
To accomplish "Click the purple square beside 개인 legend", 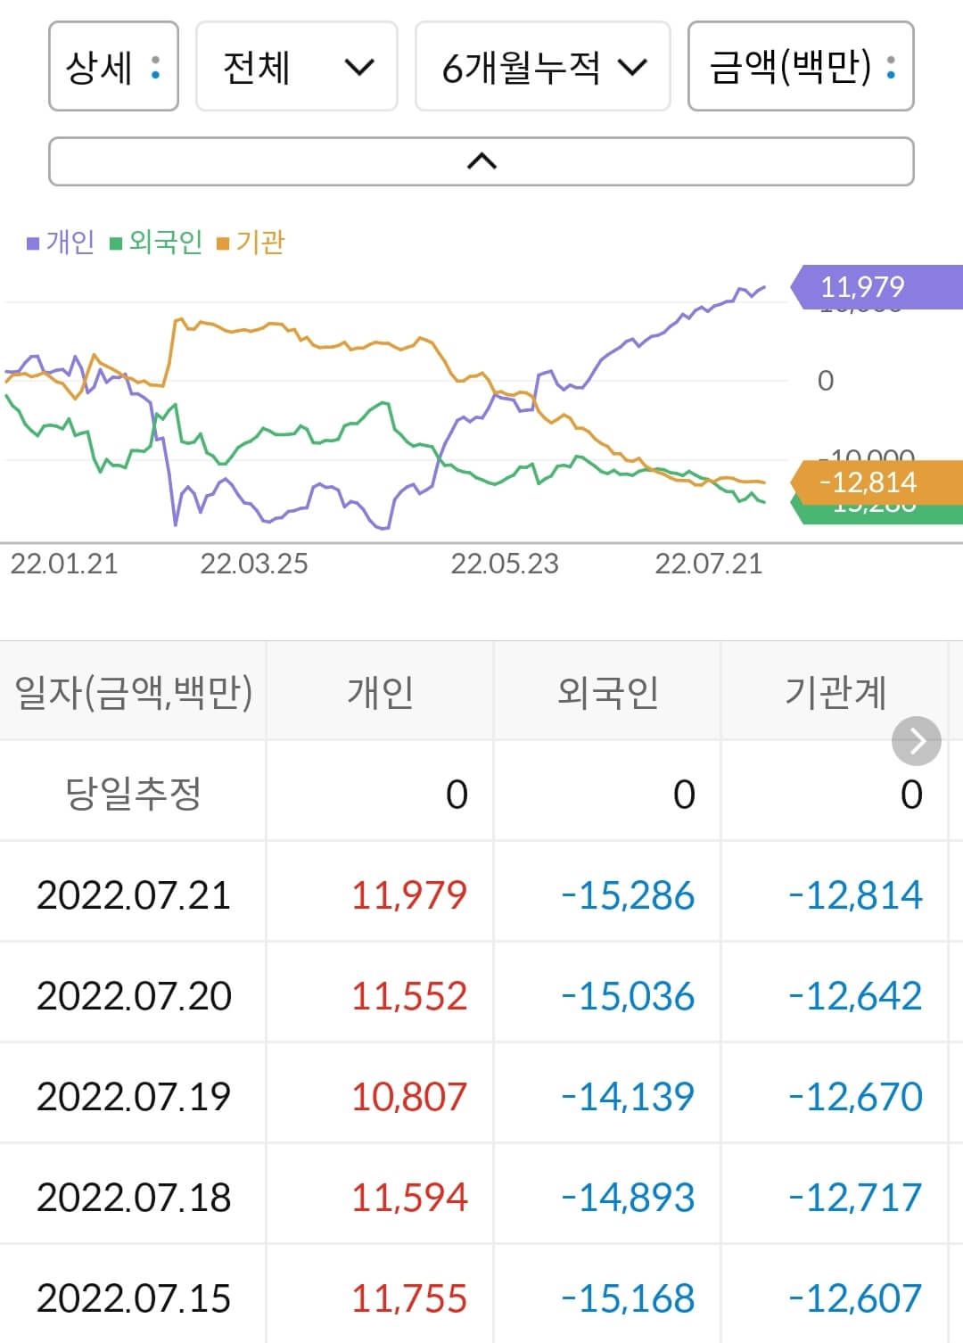I will [32, 242].
